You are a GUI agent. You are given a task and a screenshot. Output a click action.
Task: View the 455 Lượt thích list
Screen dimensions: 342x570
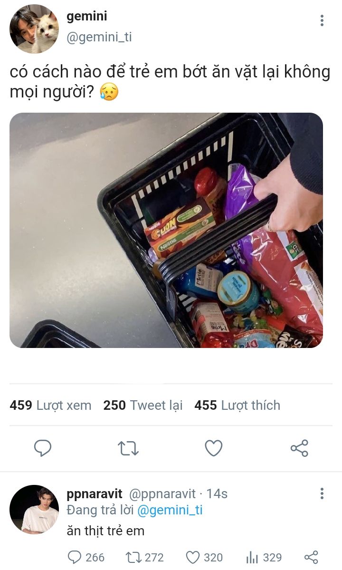click(237, 406)
